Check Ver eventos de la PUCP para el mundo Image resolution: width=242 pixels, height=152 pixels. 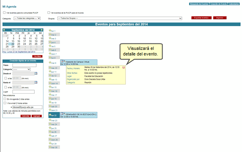(49, 12)
